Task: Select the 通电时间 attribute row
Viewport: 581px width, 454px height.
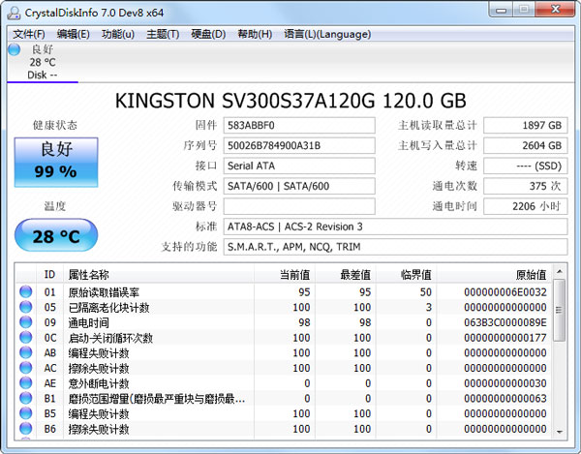Action: point(284,322)
